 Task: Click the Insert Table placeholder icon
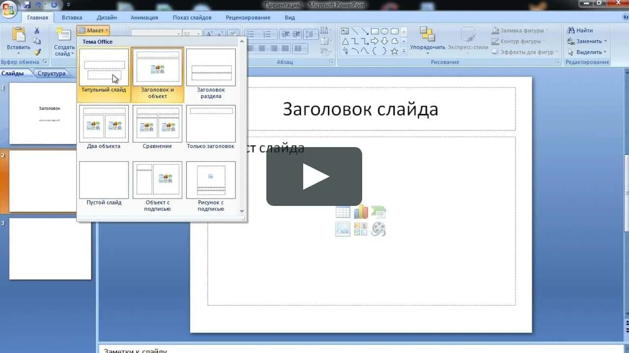pyautogui.click(x=343, y=212)
